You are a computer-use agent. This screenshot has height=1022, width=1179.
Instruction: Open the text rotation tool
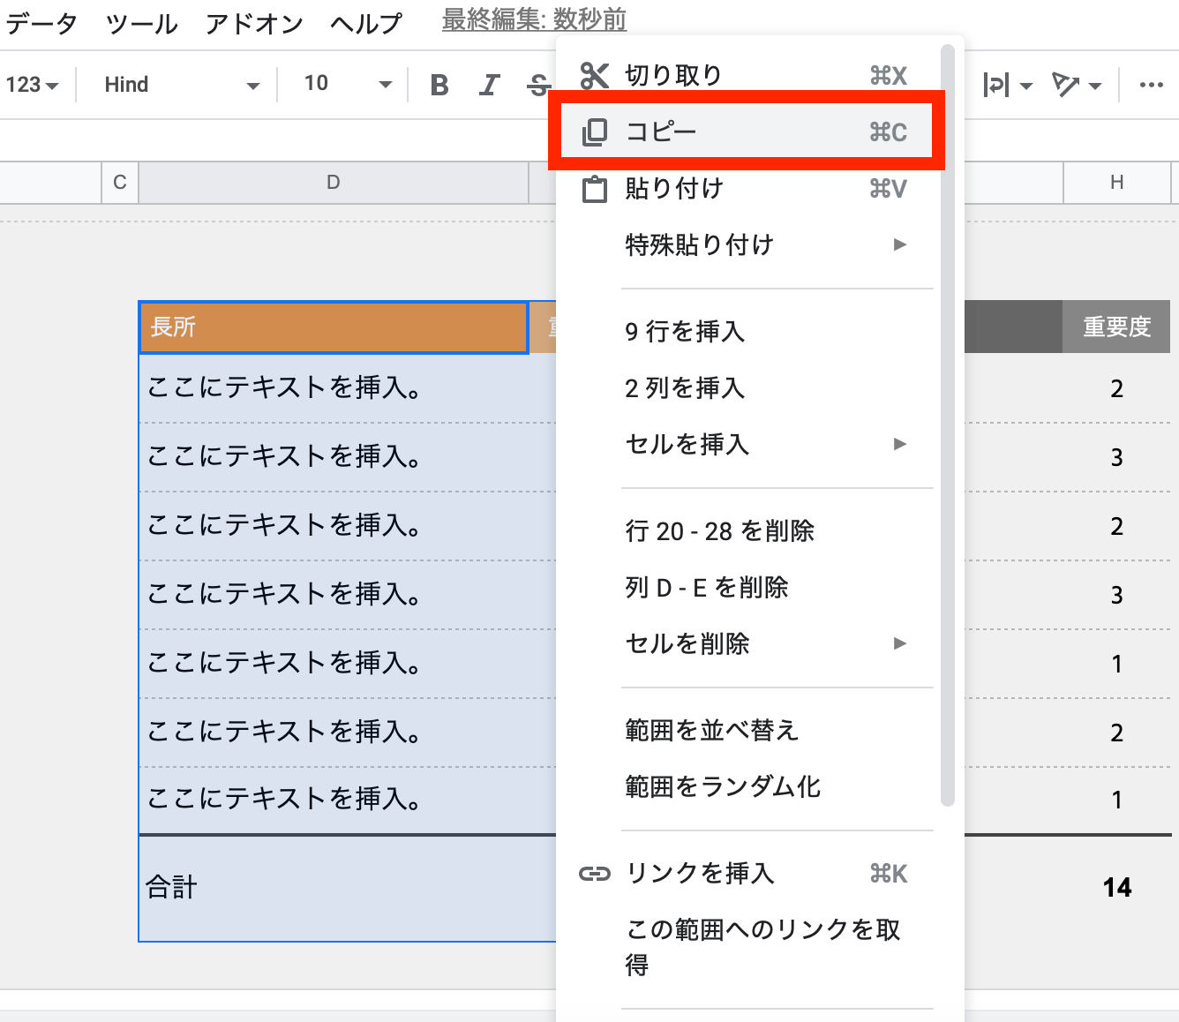point(1076,86)
